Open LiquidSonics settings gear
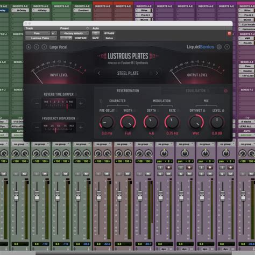 point(219,47)
